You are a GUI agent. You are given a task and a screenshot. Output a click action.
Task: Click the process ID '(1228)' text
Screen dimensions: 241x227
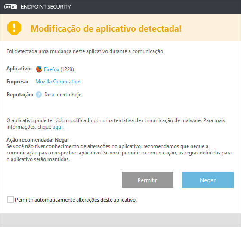67,69
